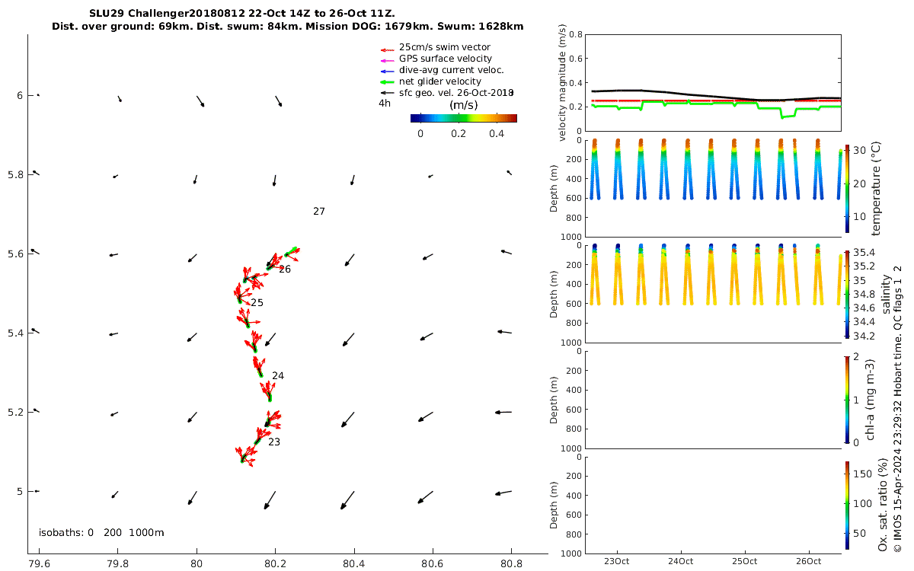This screenshot has width=914, height=571.
Task: Click the subtitle line starting 'Dist. over ground: 69km'
Action: pyautogui.click(x=288, y=27)
